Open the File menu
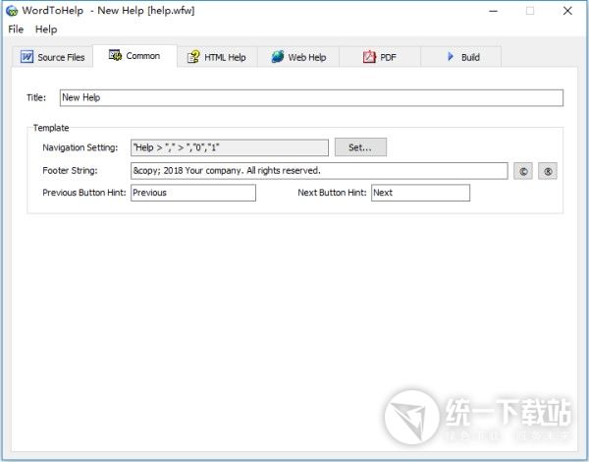This screenshot has width=589, height=462. pos(16,29)
